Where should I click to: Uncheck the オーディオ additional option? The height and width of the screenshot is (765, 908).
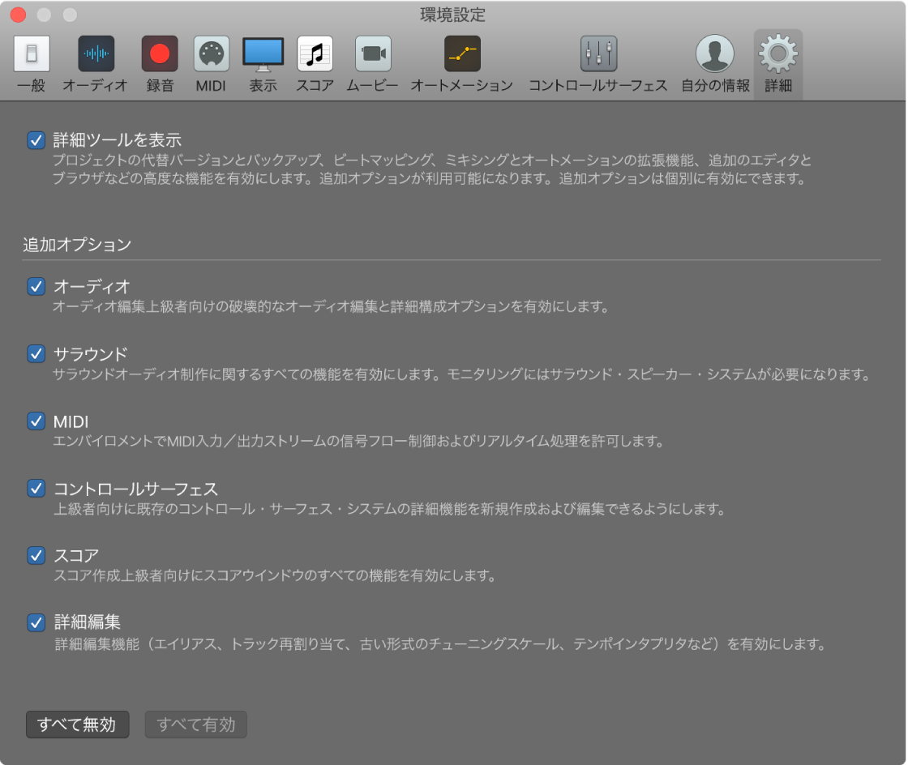[x=36, y=288]
